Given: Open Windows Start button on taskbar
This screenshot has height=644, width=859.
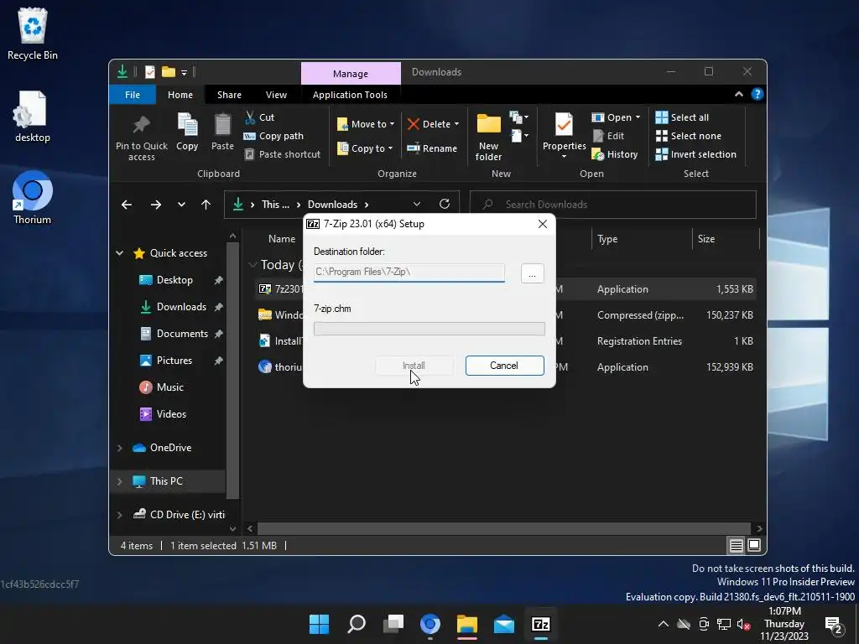Looking at the screenshot, I should click(x=319, y=624).
